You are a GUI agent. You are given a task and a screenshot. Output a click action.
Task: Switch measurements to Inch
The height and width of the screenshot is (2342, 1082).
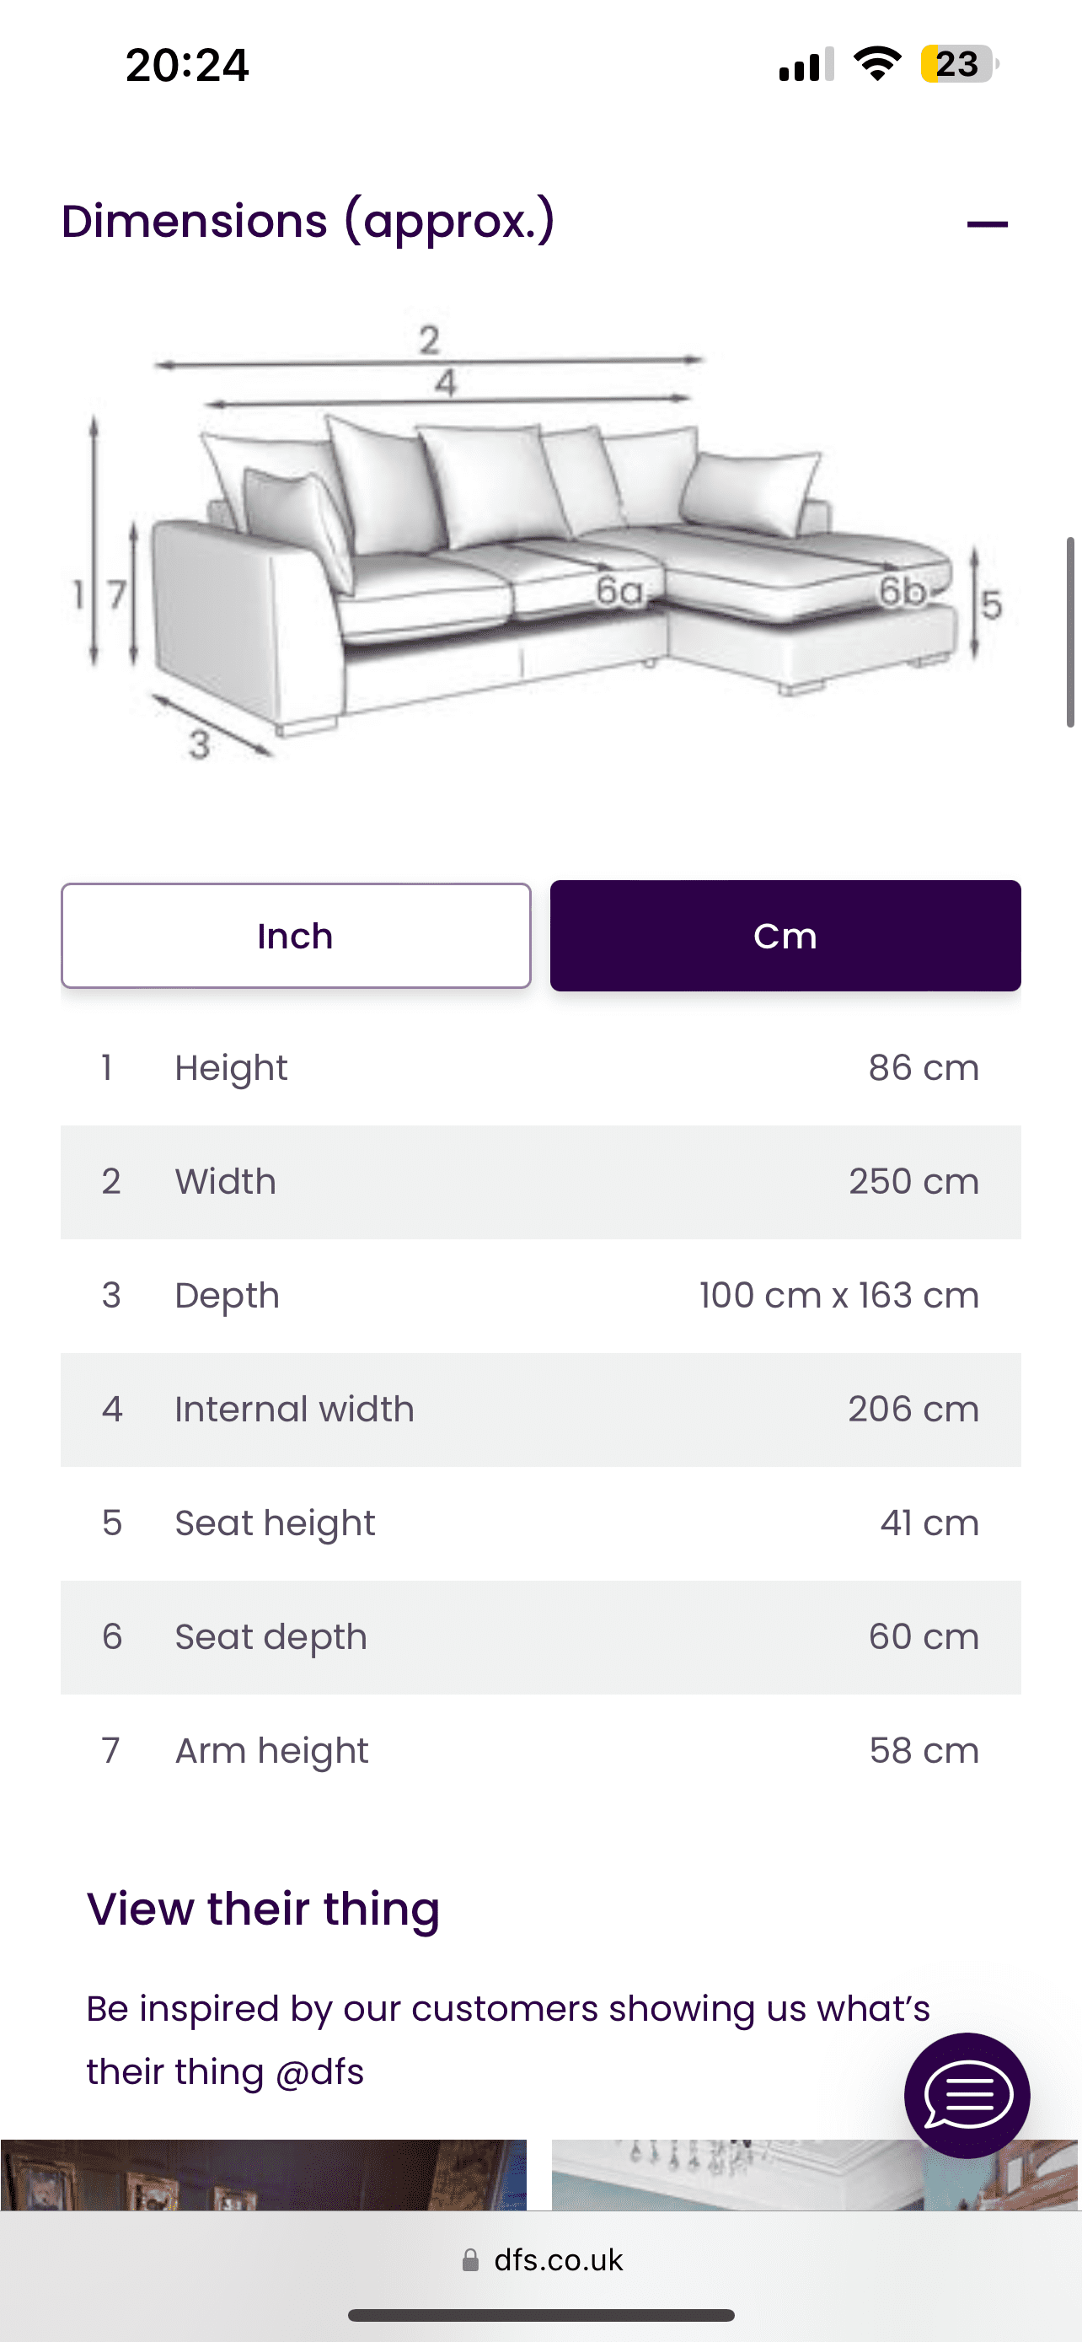tap(296, 936)
